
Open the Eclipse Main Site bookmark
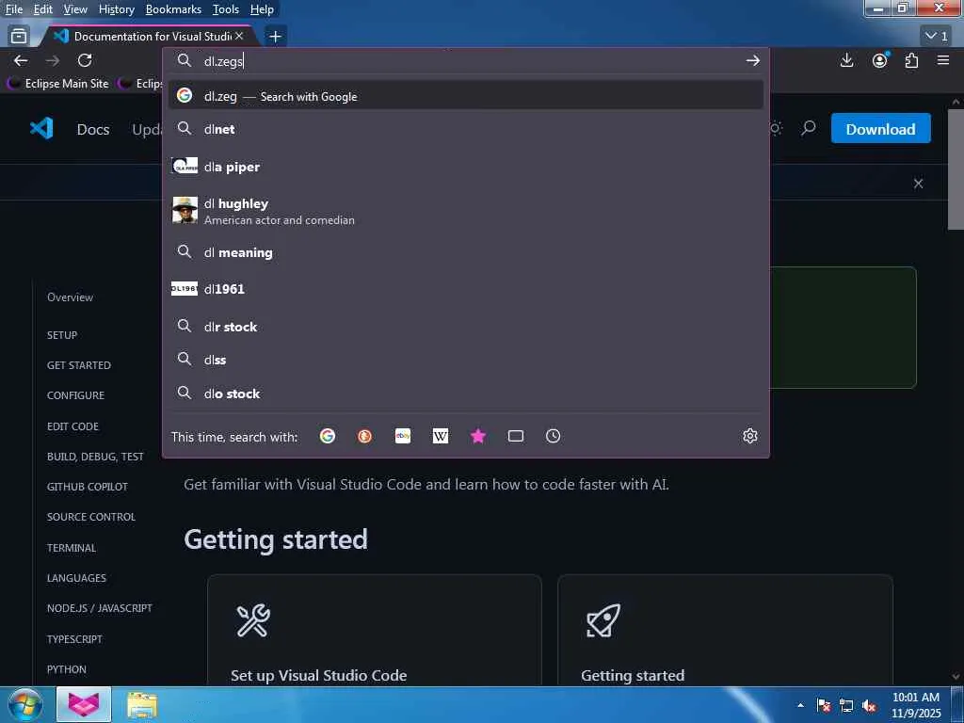[59, 84]
